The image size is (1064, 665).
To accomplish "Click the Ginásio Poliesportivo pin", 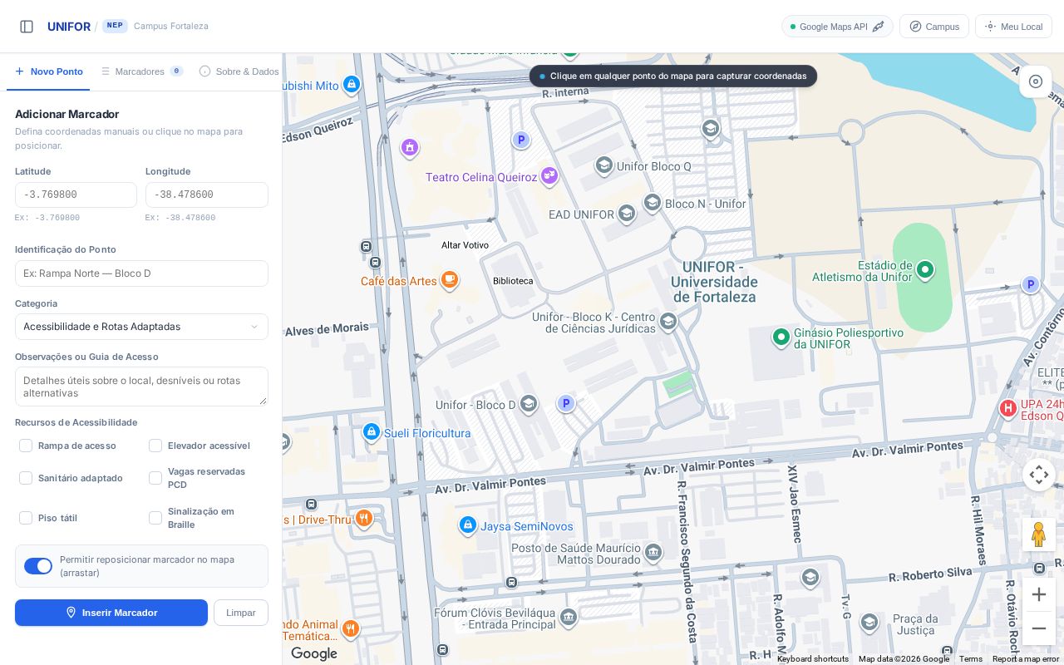I will coord(781,337).
